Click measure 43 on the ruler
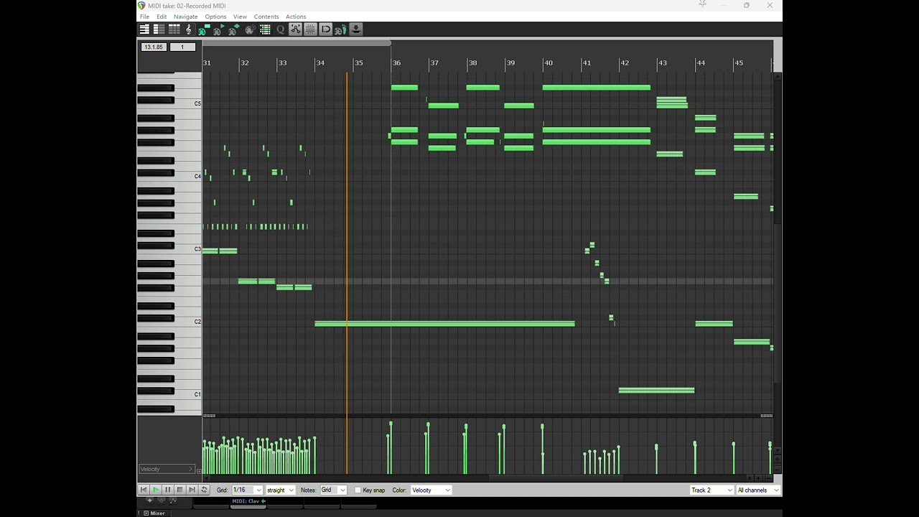The width and height of the screenshot is (919, 517). (x=663, y=63)
